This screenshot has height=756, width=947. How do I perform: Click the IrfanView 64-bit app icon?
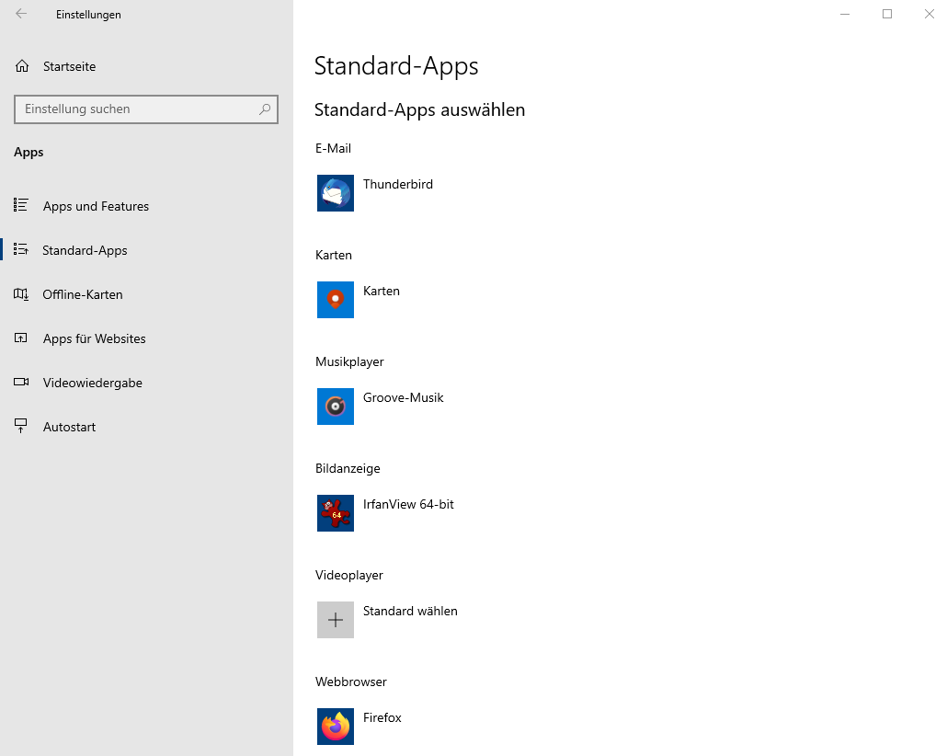tap(336, 513)
